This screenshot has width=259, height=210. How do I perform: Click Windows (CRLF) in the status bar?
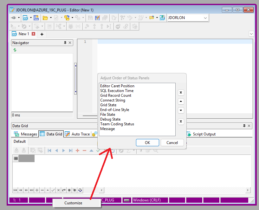[150, 200]
